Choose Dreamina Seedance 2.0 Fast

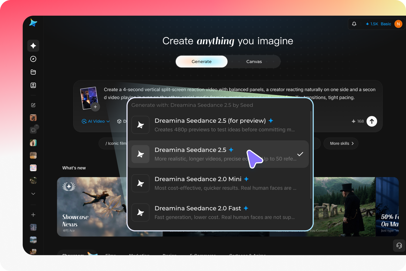coord(218,212)
